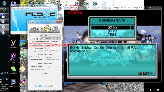Image resolution: width=164 pixels, height=92 pixels.
Task: Launch the MacType Tray desktop shortcut
Action: point(13,58)
